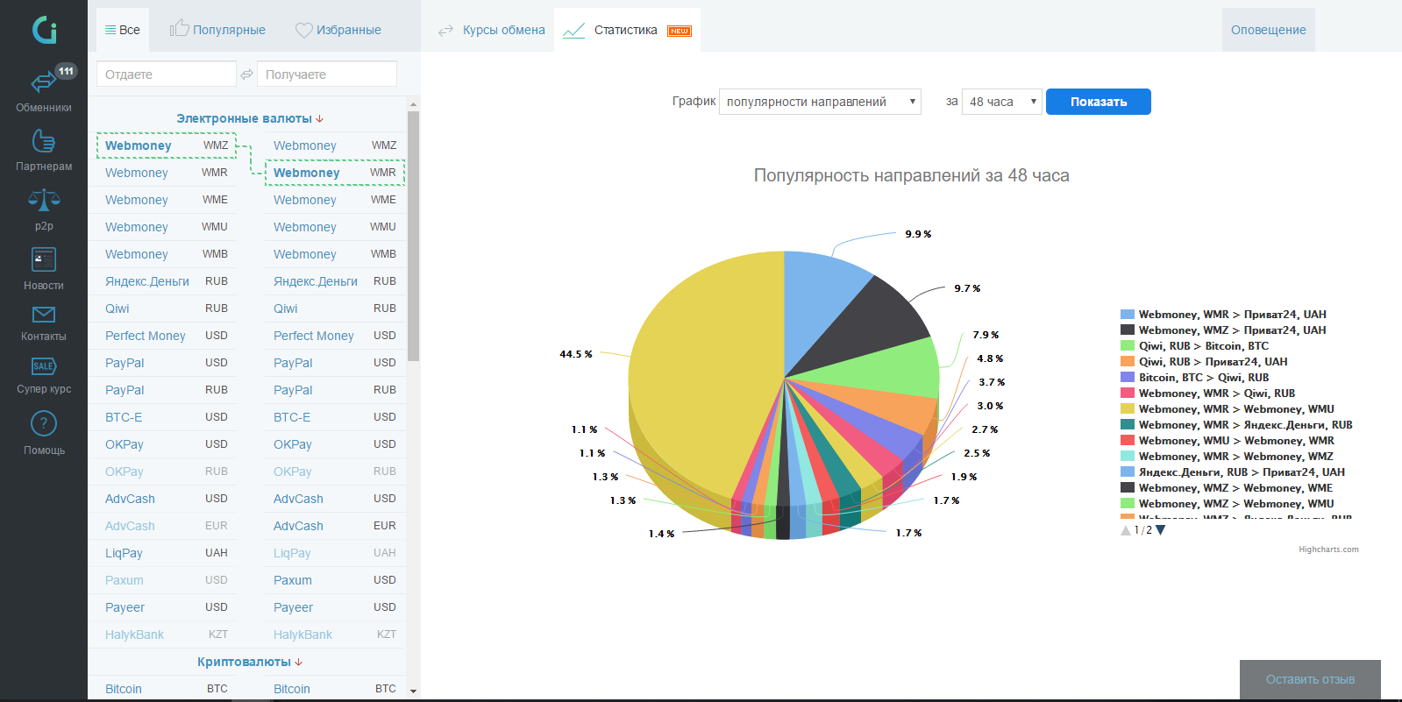Click the currency list scrollbar down arrow

point(413,691)
